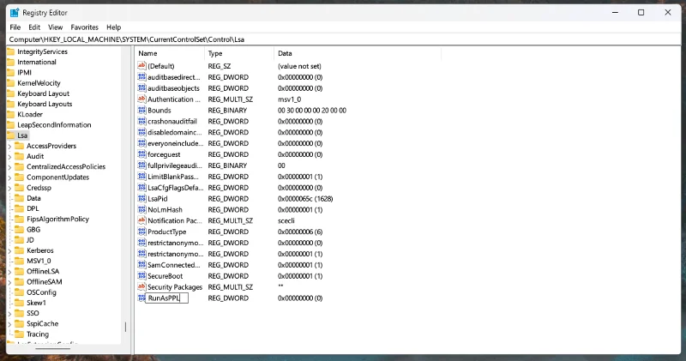Select the FipsAlgorithmPolicy key
The height and width of the screenshot is (361, 686).
tap(57, 219)
